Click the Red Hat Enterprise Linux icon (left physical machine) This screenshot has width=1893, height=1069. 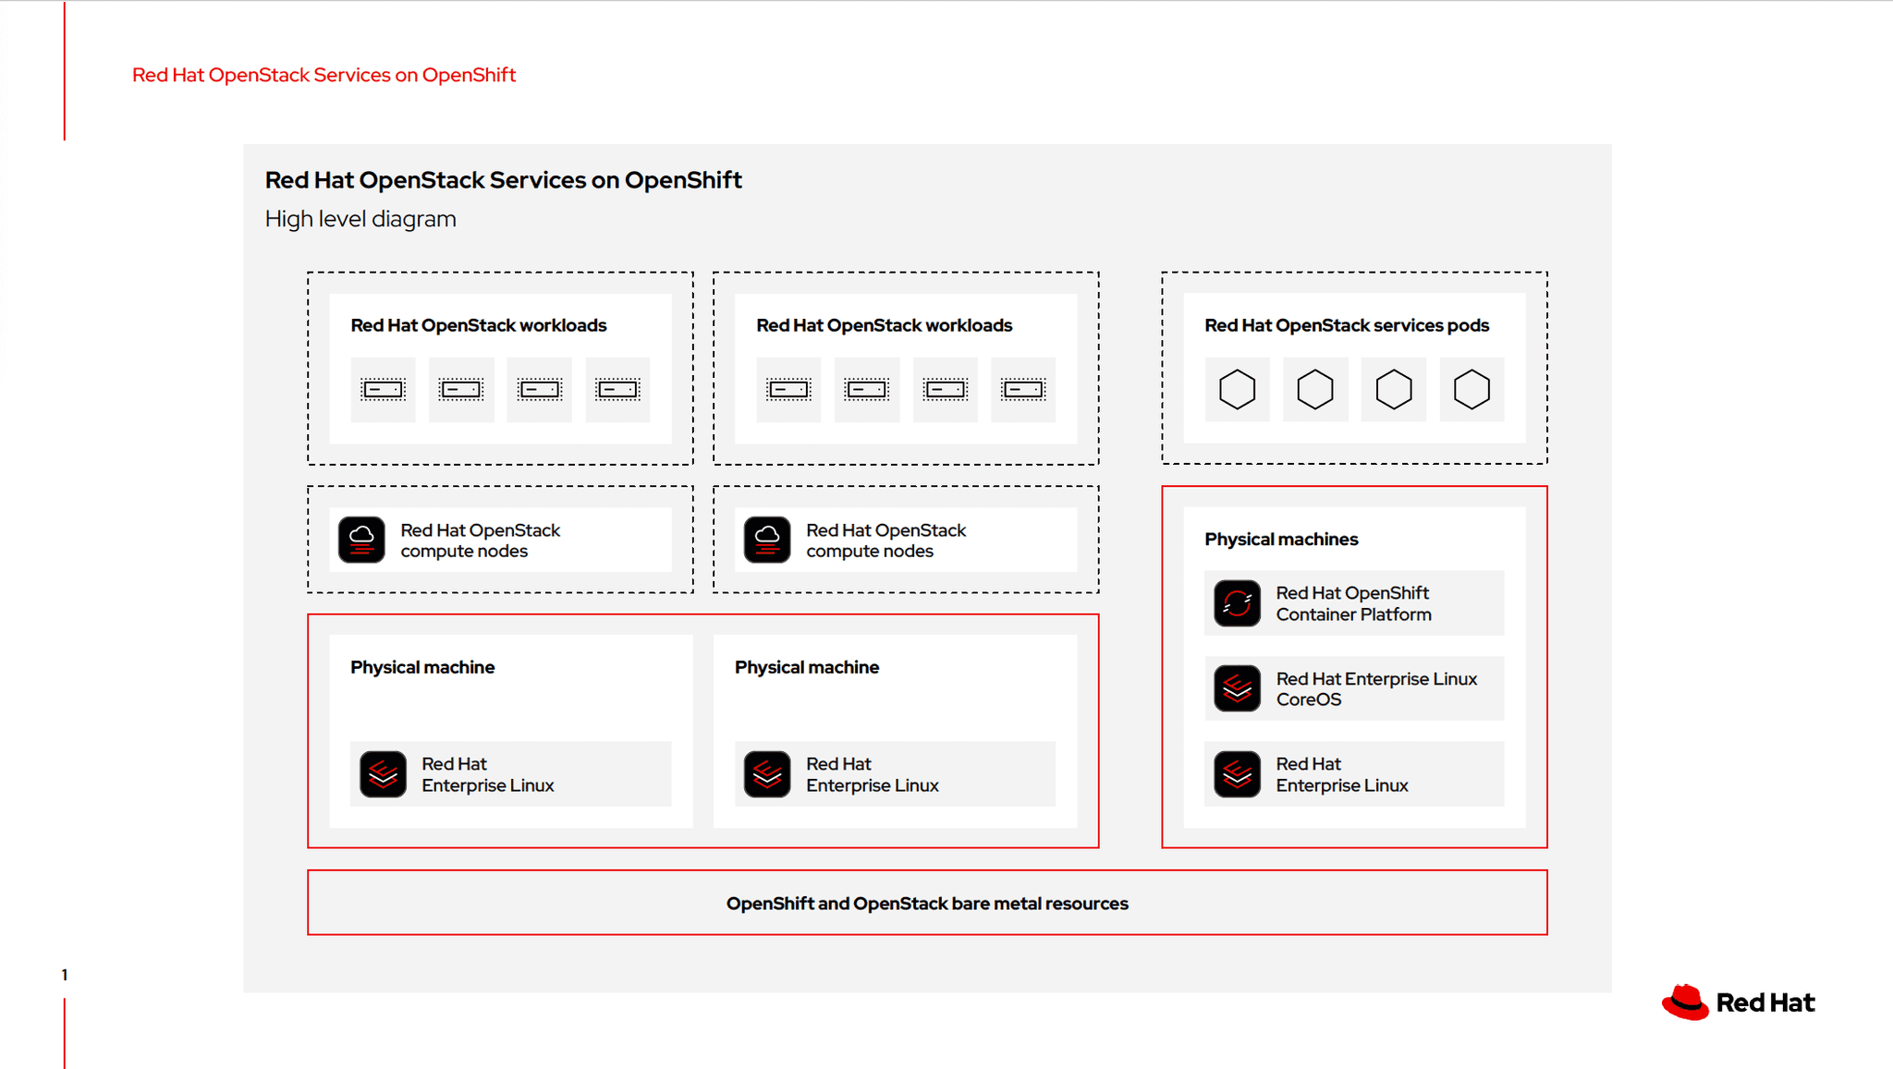(x=383, y=772)
